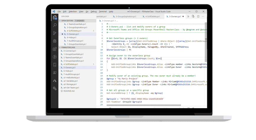This screenshot has height=140, width=256.
Task: Open the View menu
Action: coord(81,11)
